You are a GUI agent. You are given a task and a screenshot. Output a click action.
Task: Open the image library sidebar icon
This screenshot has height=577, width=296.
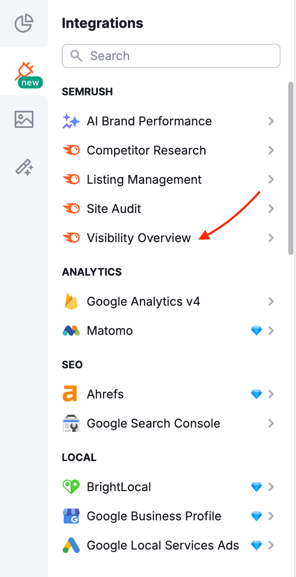click(x=24, y=119)
